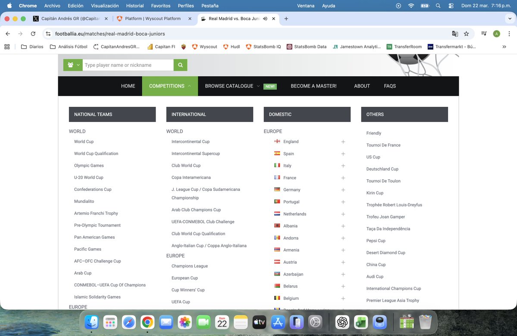517x336 pixels.
Task: Expand the Belgium competitions list
Action: pos(343,299)
